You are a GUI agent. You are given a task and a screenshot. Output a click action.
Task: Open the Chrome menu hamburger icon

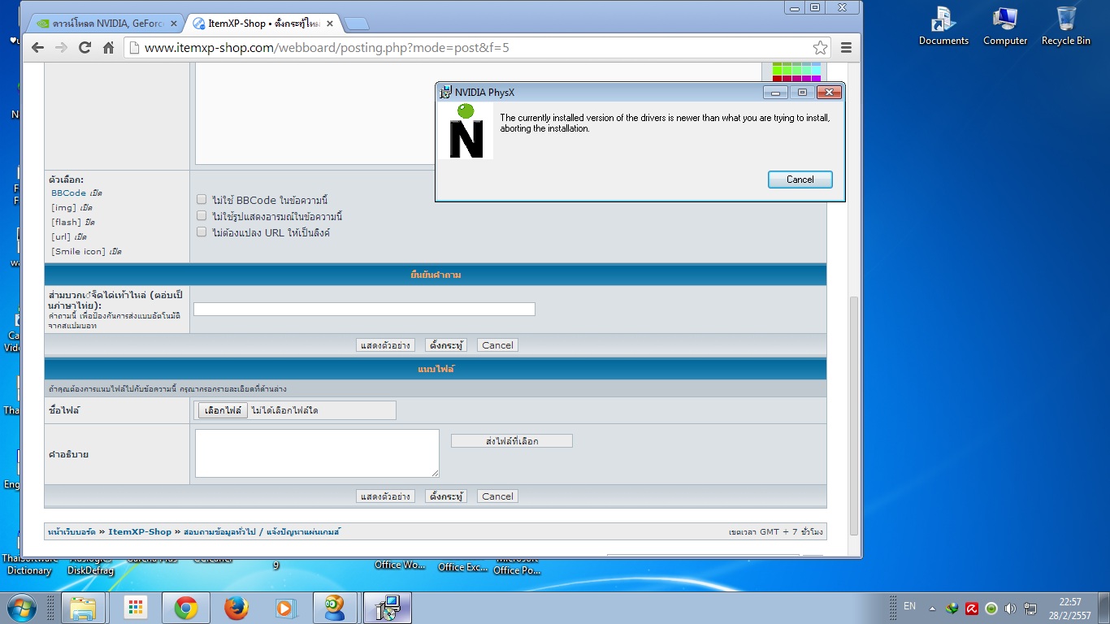[x=846, y=48]
